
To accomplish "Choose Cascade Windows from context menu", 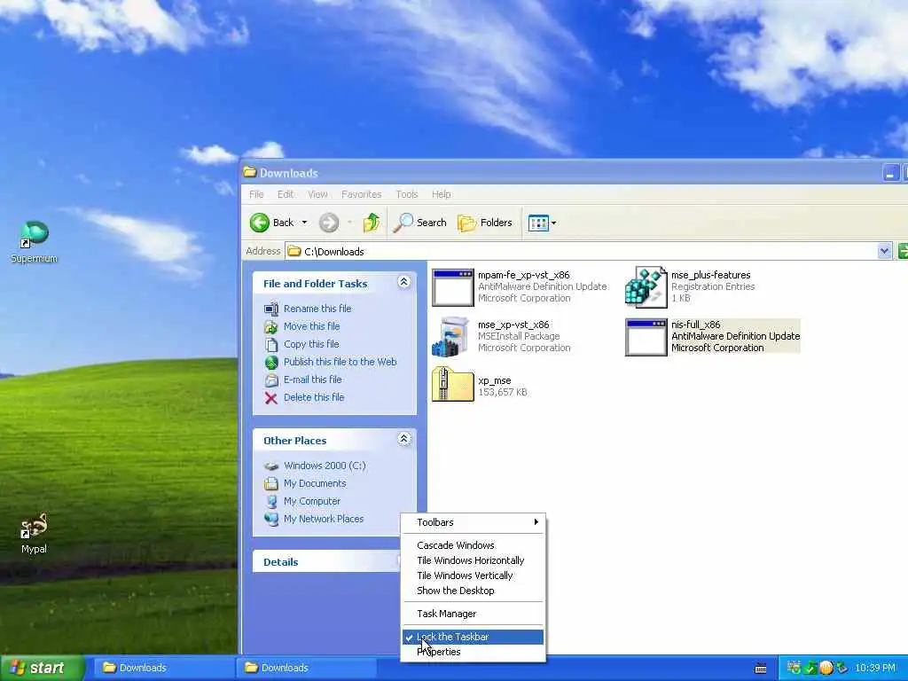I will [474, 545].
